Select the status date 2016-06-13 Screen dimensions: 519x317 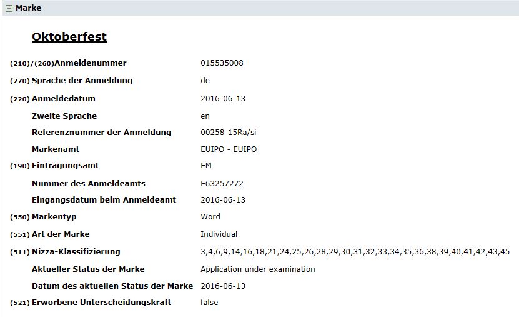[x=223, y=286]
